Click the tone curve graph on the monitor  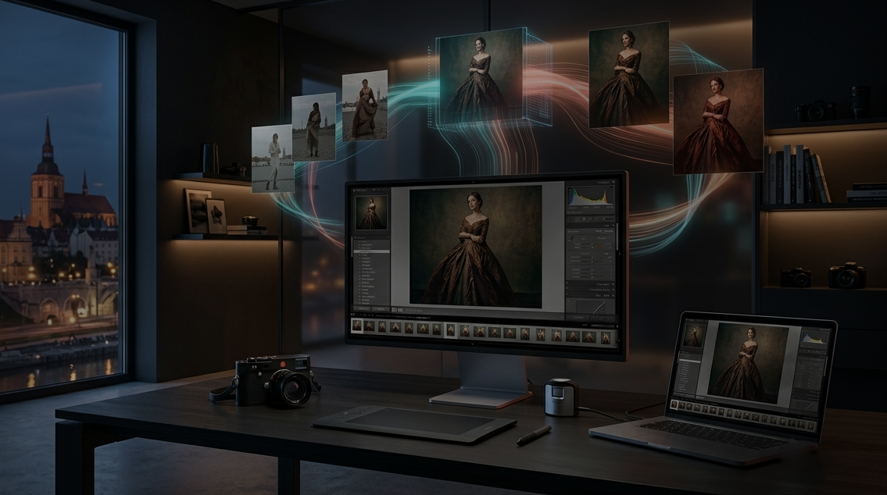590,308
